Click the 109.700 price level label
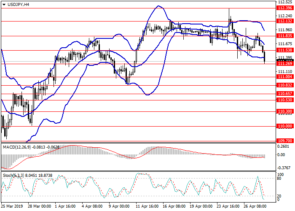The image size is (295, 211). (x=285, y=141)
